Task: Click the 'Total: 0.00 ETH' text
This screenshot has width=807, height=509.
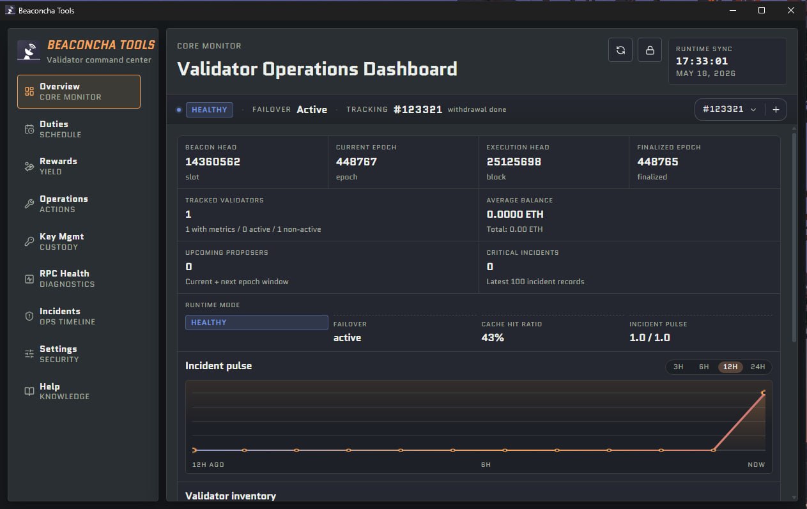Action: tap(515, 229)
